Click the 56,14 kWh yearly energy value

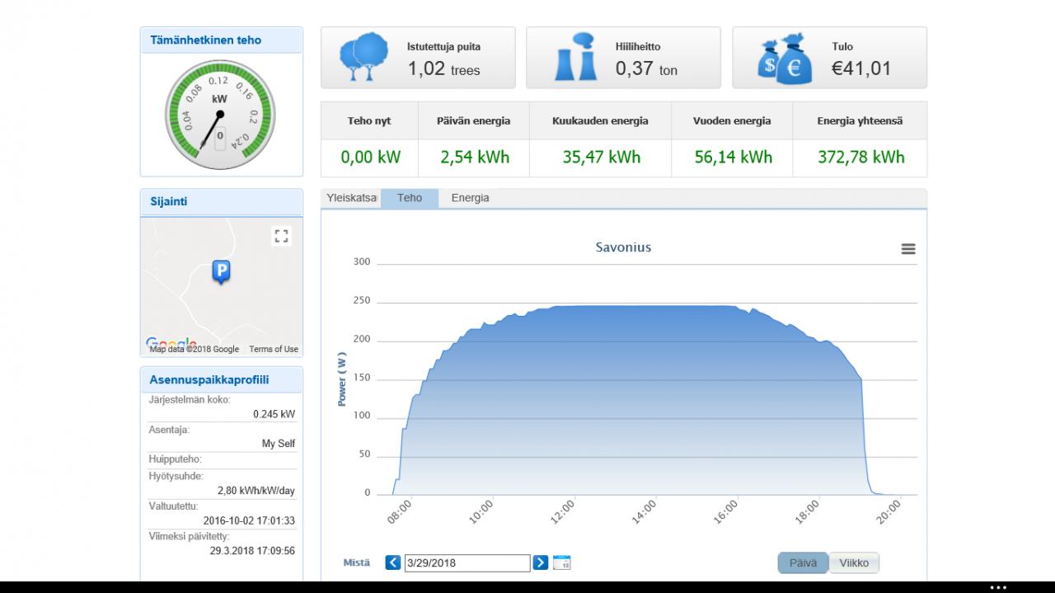734,157
